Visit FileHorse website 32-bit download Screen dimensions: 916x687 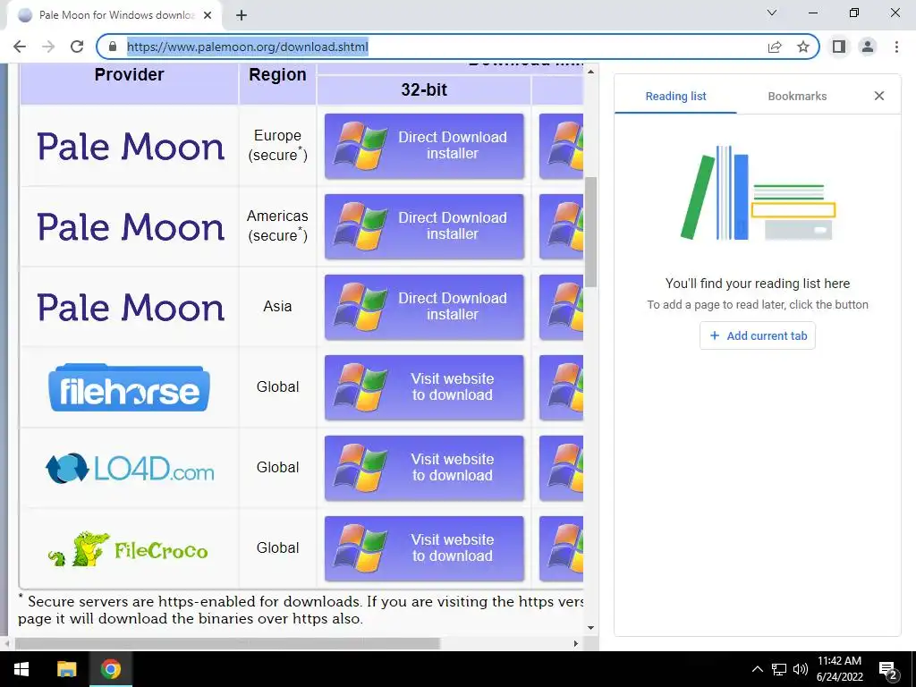pos(424,387)
